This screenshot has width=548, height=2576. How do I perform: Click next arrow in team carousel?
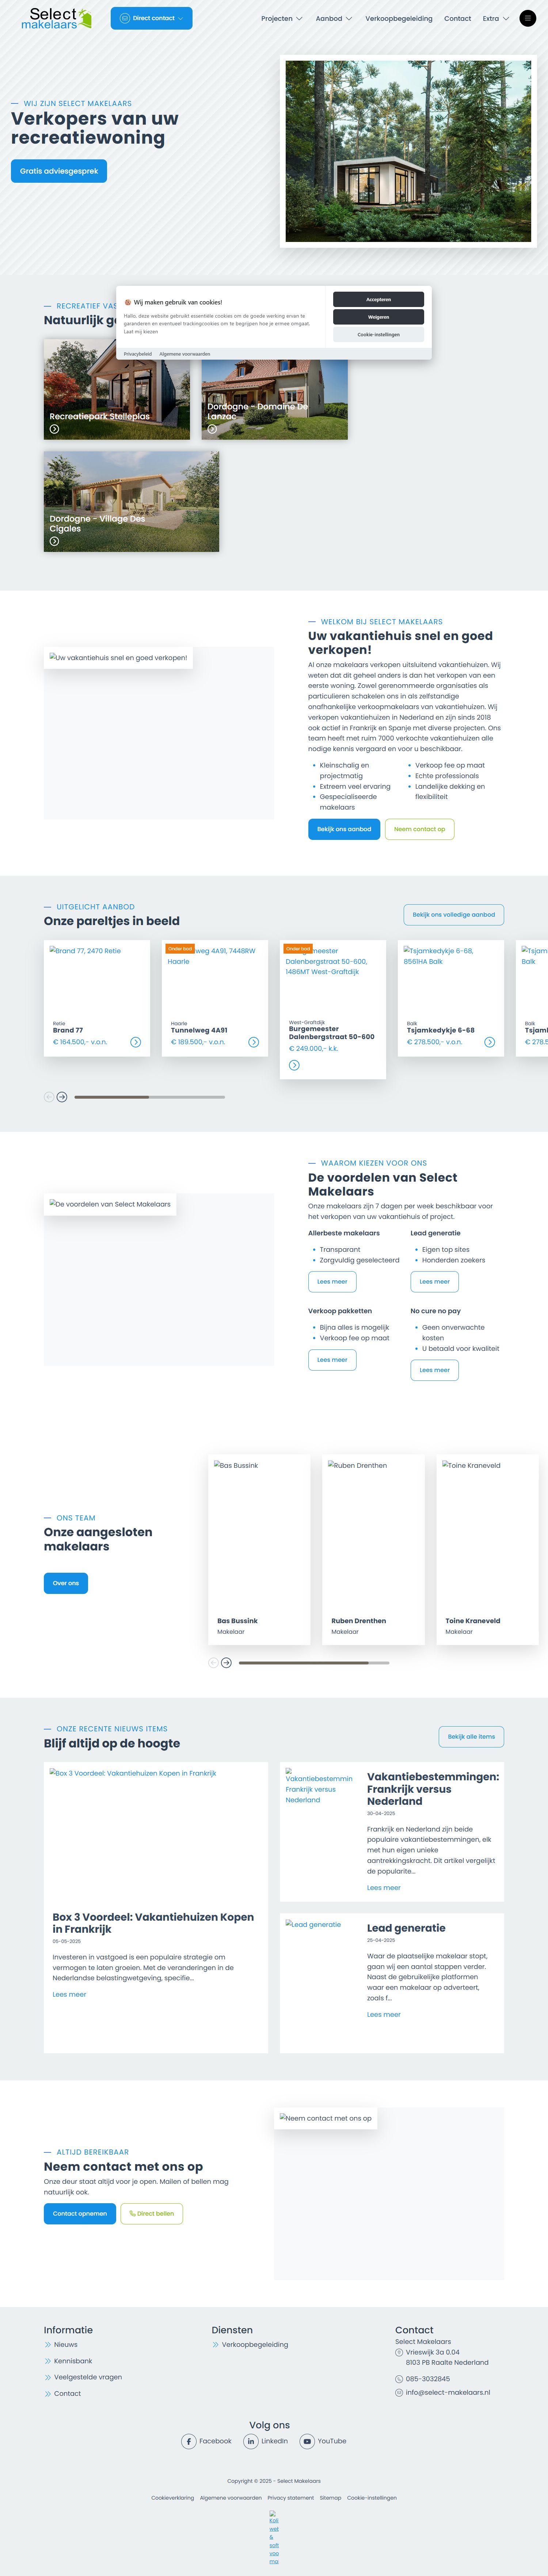(x=226, y=1663)
